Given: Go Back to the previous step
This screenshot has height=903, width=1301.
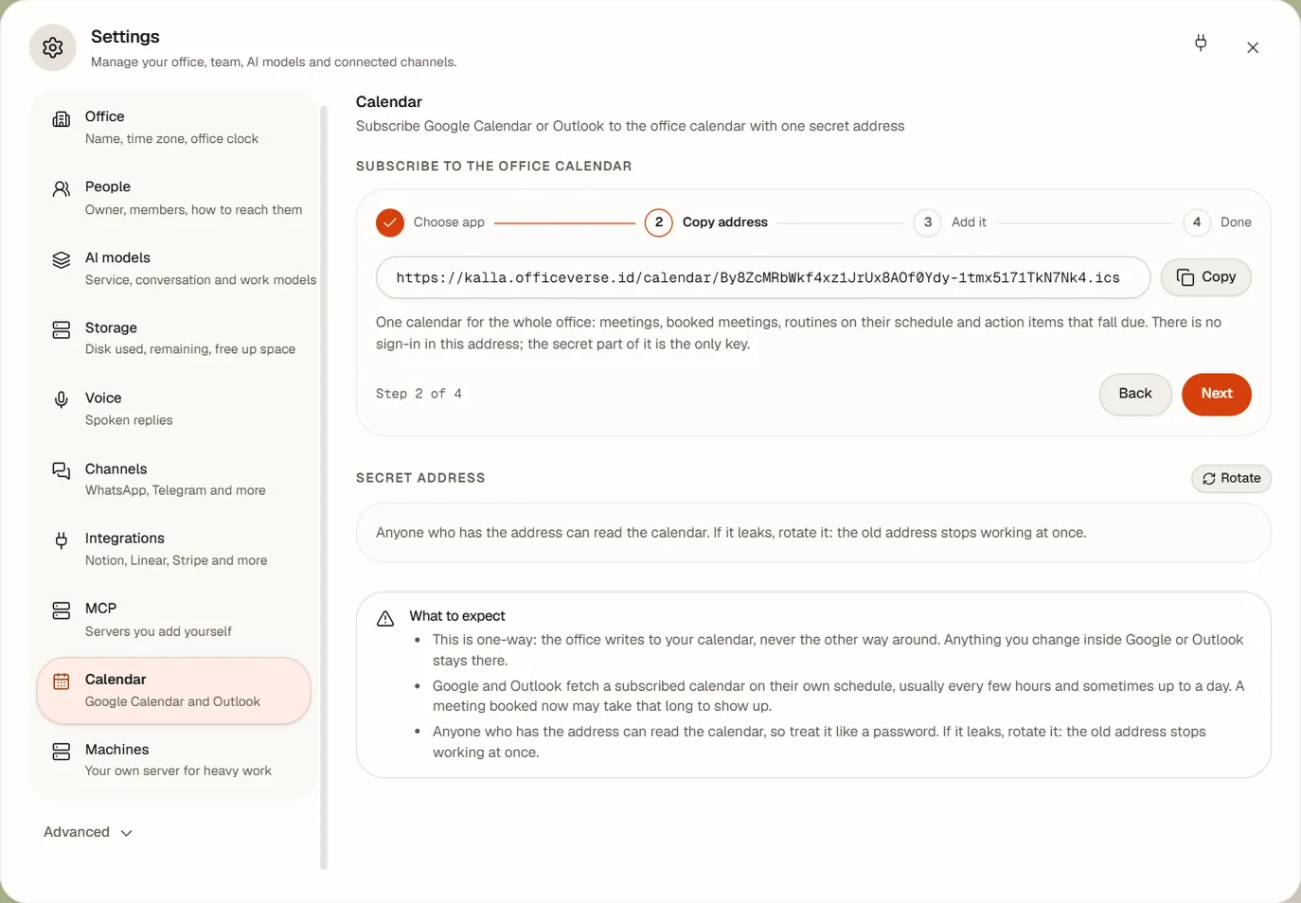Looking at the screenshot, I should point(1135,394).
